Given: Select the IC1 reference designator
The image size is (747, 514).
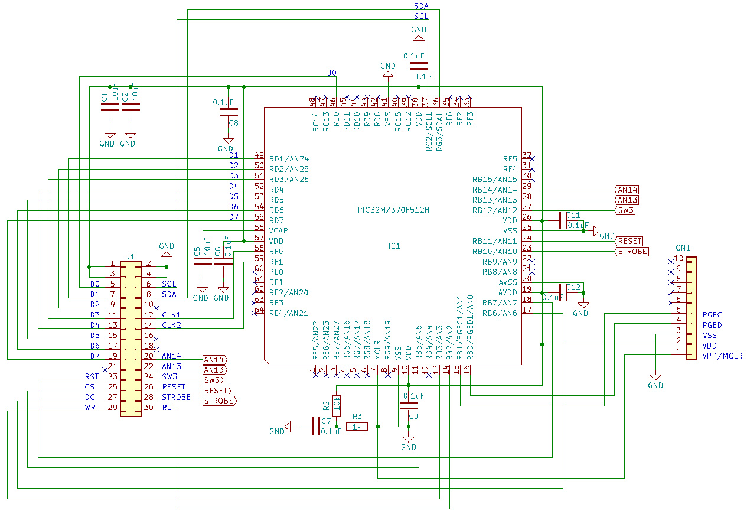Looking at the screenshot, I should (x=394, y=246).
